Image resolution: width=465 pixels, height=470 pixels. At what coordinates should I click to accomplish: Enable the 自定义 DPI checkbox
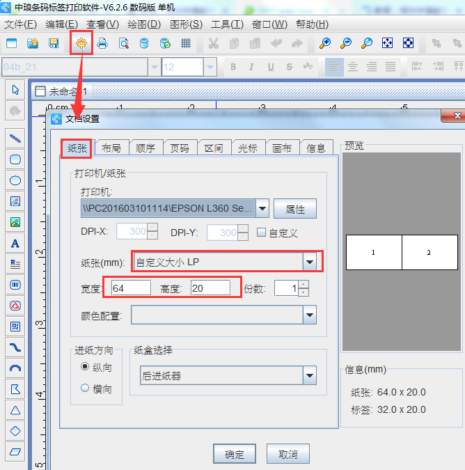pos(262,233)
